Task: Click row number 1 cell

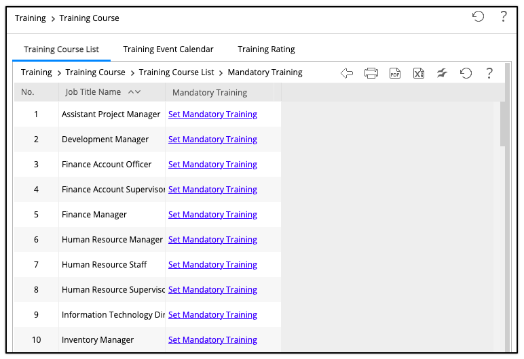Action: (x=36, y=114)
